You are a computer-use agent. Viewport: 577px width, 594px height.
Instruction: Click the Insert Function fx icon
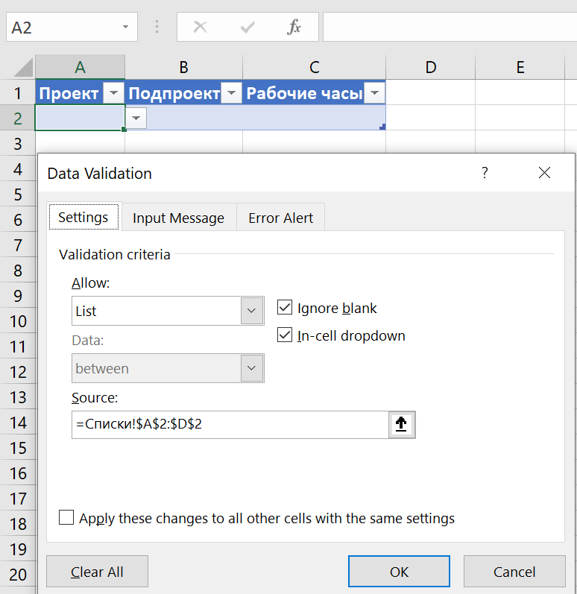click(x=294, y=27)
